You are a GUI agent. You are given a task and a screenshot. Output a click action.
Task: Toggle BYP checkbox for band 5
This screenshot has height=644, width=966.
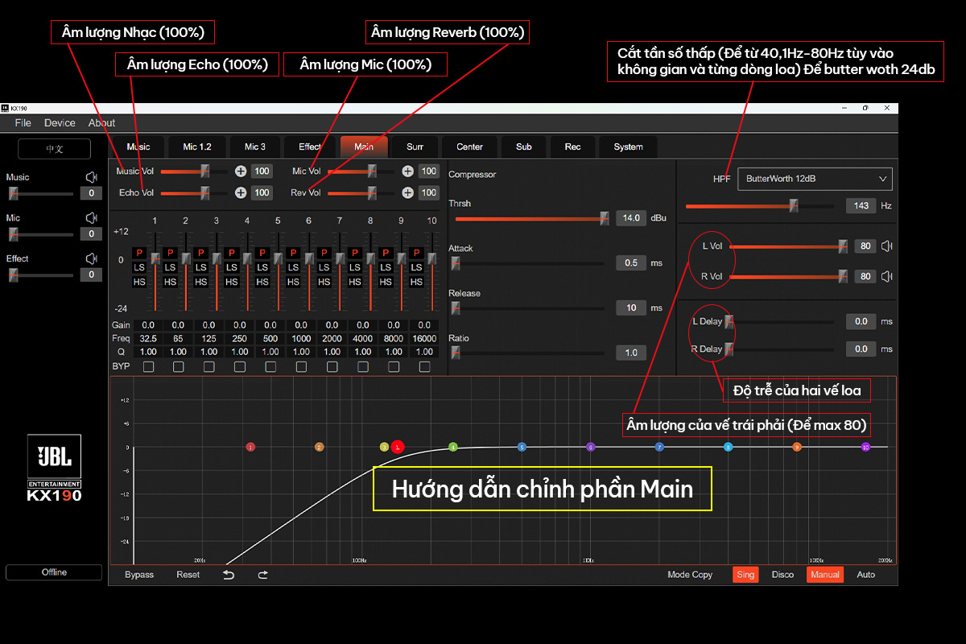click(270, 367)
